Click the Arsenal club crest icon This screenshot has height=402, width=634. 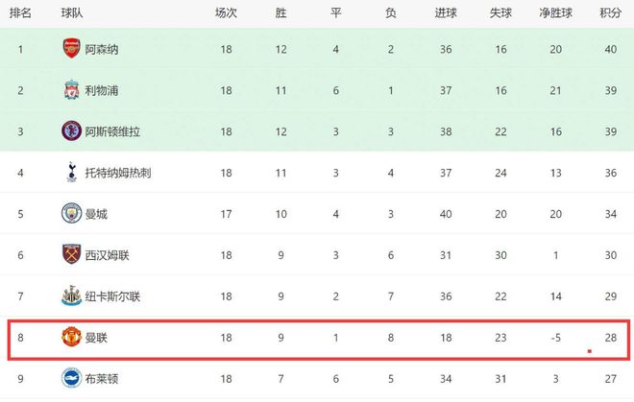72,49
